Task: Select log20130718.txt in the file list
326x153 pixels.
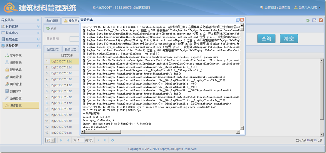Action: (61, 67)
